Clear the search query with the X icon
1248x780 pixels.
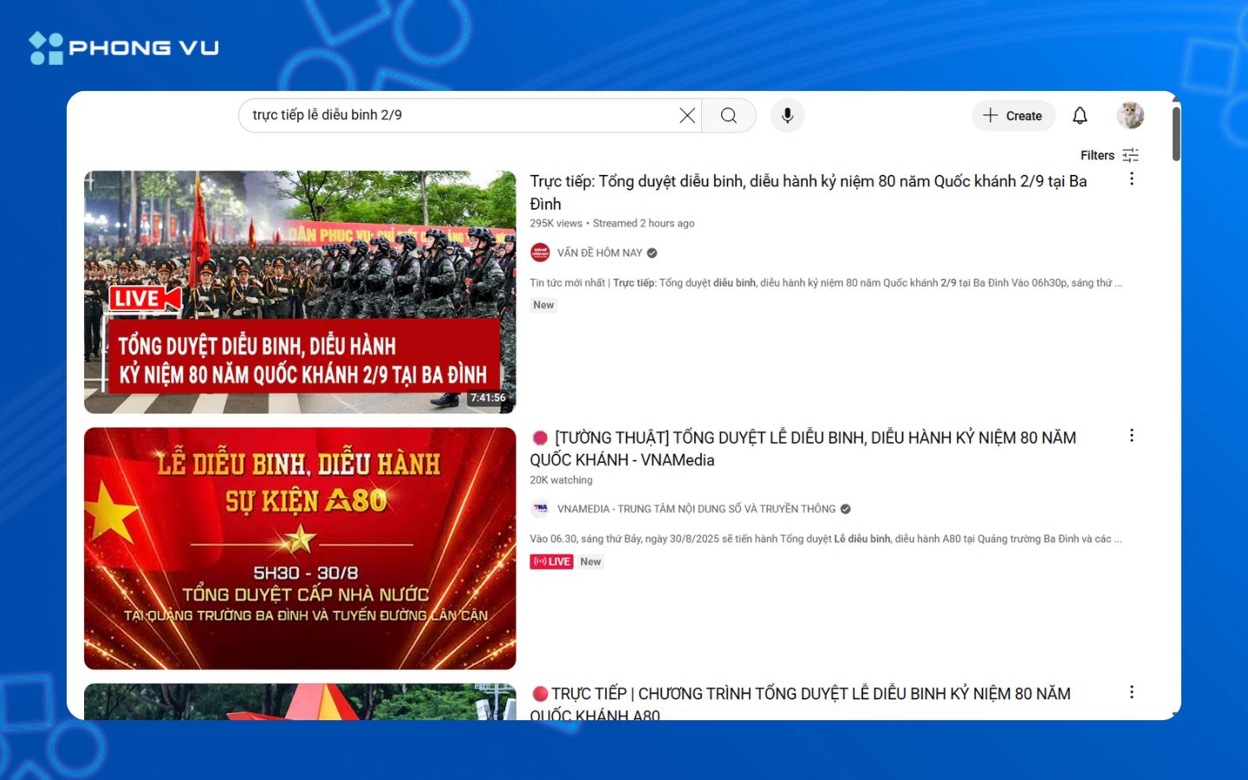[687, 115]
